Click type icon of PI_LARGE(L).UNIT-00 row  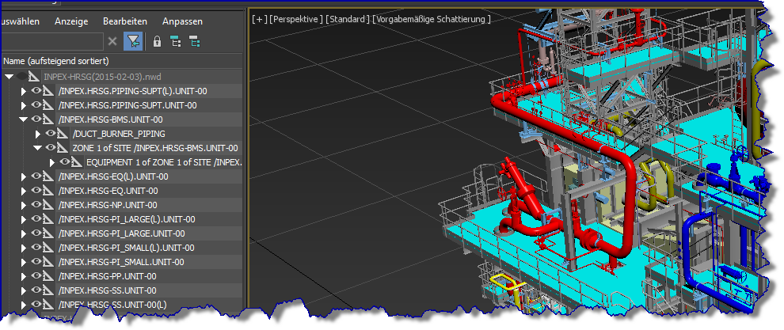48,219
